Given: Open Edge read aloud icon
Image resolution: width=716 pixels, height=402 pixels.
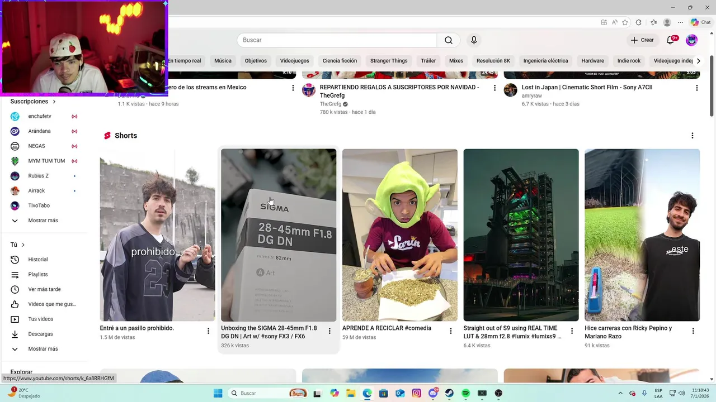Looking at the screenshot, I should pos(614,22).
